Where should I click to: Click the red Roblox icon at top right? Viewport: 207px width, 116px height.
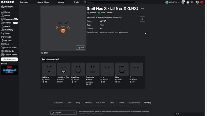click(x=202, y=2)
